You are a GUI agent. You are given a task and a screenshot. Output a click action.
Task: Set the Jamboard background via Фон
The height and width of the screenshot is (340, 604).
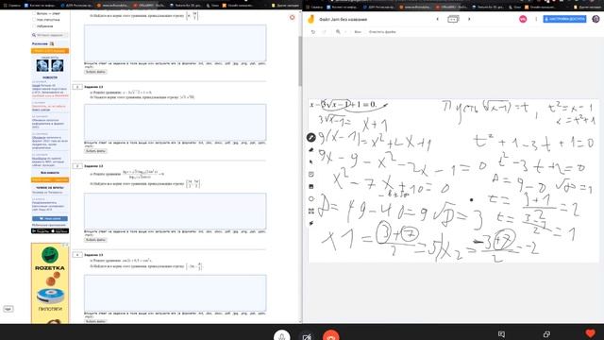pos(358,32)
